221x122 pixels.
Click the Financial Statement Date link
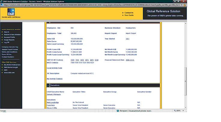click(x=130, y=60)
